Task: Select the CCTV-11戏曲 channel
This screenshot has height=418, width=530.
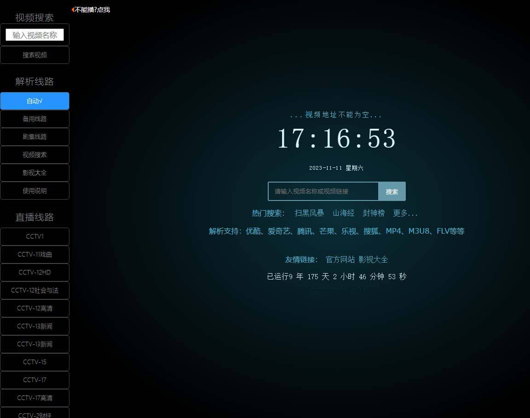Action: pos(35,254)
